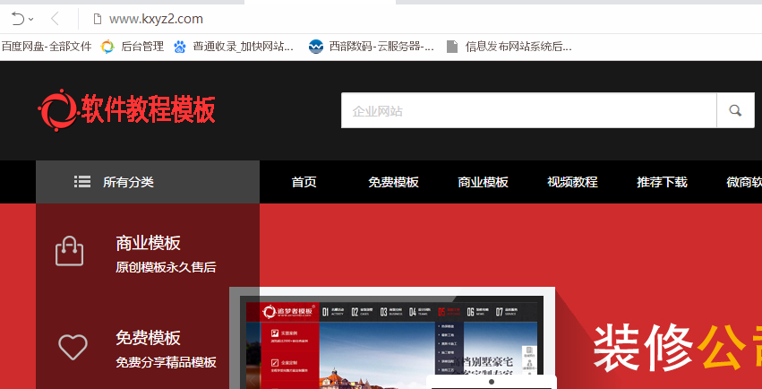Click the 西部数码 wave logo icon
Screen dimensions: 762x389
tap(316, 47)
